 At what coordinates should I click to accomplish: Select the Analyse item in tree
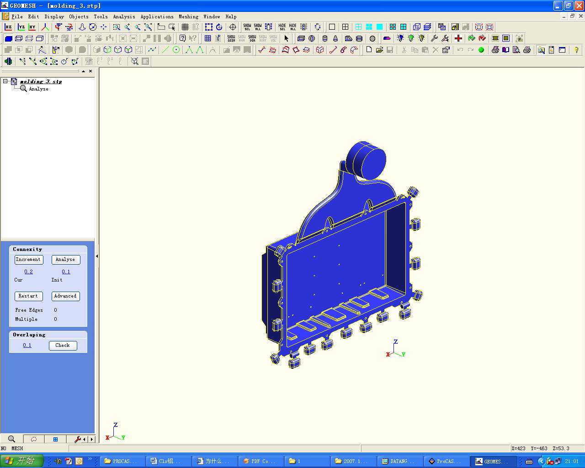39,89
